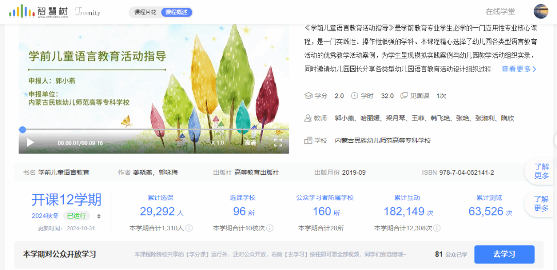
Task: Play the course video
Action: tap(30, 143)
